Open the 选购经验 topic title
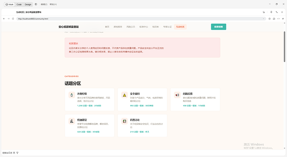Screen dimensions: 287x157 pos(82,94)
